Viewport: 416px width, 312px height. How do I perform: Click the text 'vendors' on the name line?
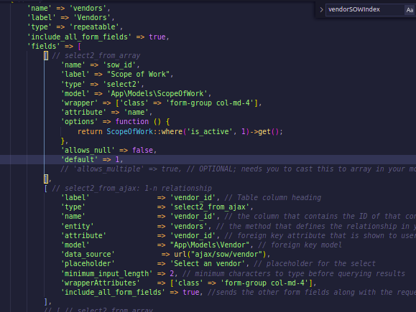pyautogui.click(x=88, y=8)
